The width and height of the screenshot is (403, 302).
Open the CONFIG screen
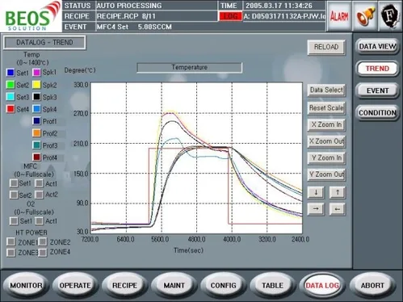point(223,285)
